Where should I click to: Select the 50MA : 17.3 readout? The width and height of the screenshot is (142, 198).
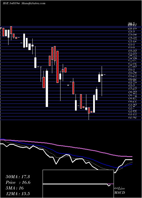[x=18, y=177]
